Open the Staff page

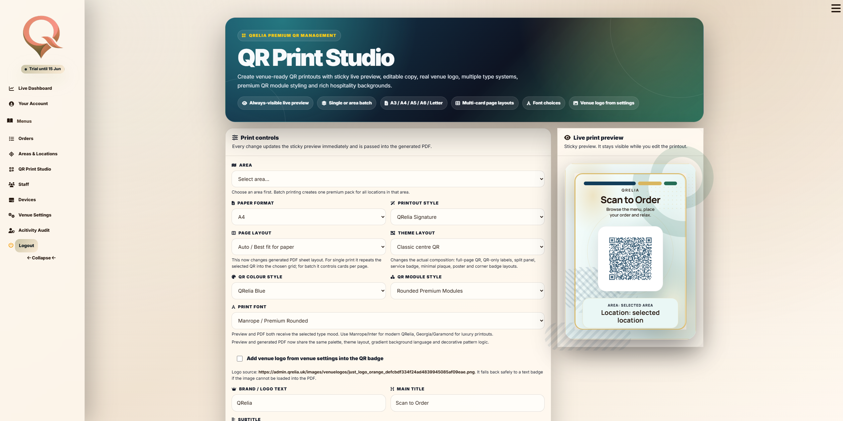tap(24, 185)
